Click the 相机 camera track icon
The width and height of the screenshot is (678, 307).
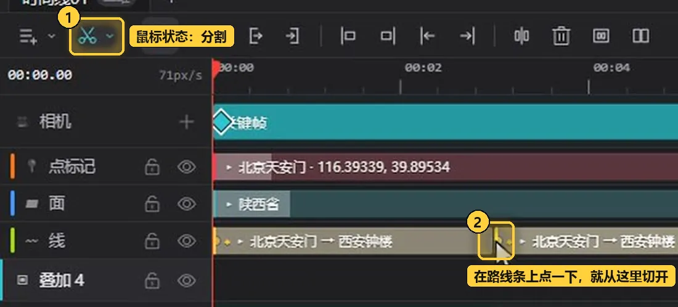[22, 123]
